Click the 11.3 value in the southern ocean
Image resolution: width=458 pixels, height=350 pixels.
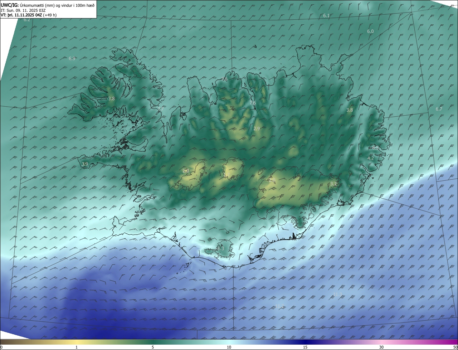pos(337,295)
